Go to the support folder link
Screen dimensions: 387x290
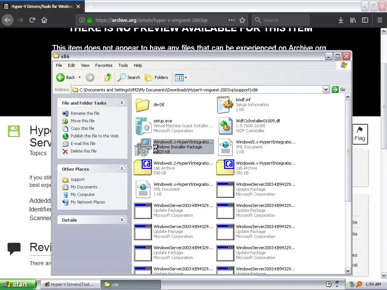point(77,179)
